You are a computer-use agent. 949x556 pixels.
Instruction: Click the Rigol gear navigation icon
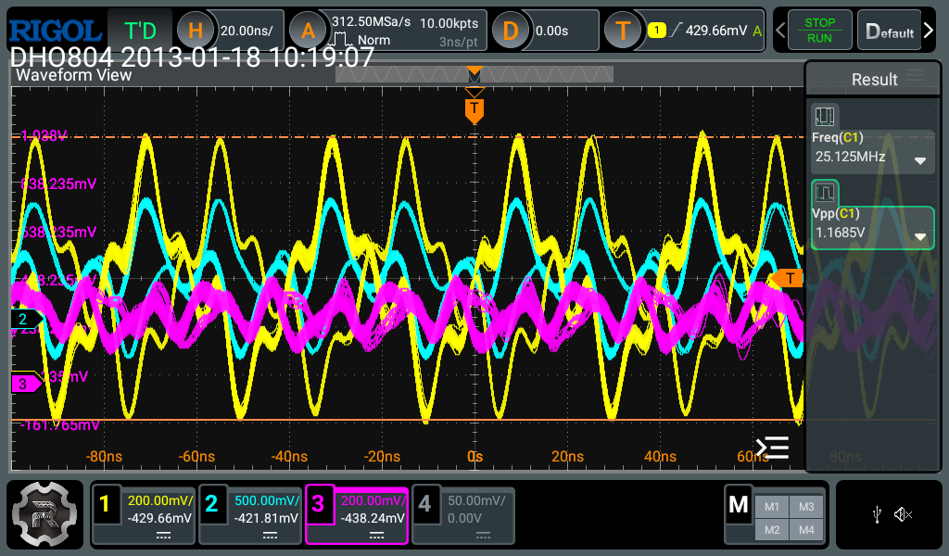(x=43, y=512)
